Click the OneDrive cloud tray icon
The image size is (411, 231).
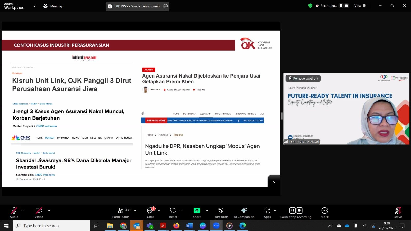click(x=347, y=226)
